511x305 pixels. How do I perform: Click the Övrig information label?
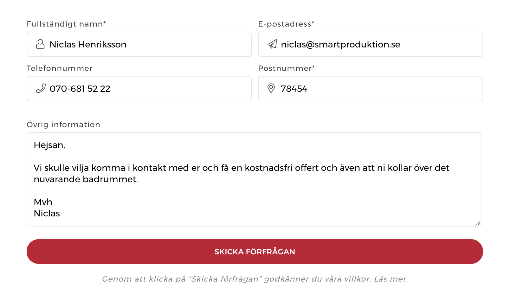pyautogui.click(x=63, y=125)
